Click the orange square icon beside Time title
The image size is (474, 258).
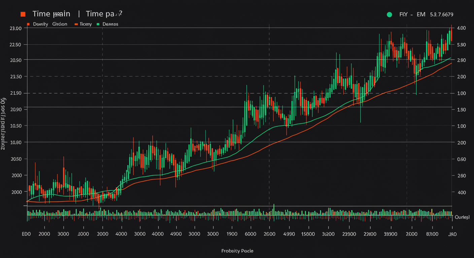coord(23,14)
